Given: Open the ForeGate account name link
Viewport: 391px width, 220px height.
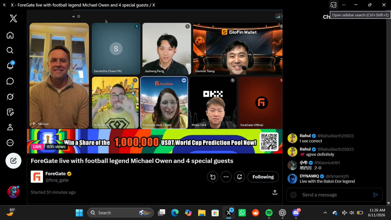Looking at the screenshot, I should coord(56,174).
